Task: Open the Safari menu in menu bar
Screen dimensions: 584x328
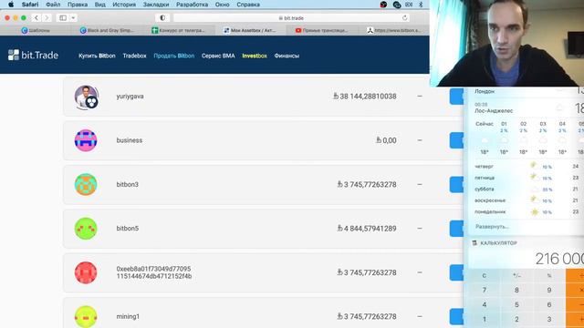Action: point(30,5)
